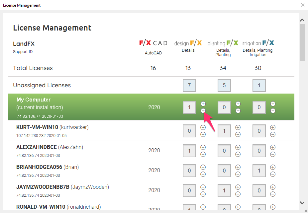Remove planting F/X license from BRIANHODGEA056
Image resolution: width=308 pixels, height=213 pixels.
tap(238, 174)
